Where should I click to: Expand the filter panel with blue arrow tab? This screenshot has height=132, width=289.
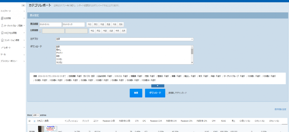158,86
